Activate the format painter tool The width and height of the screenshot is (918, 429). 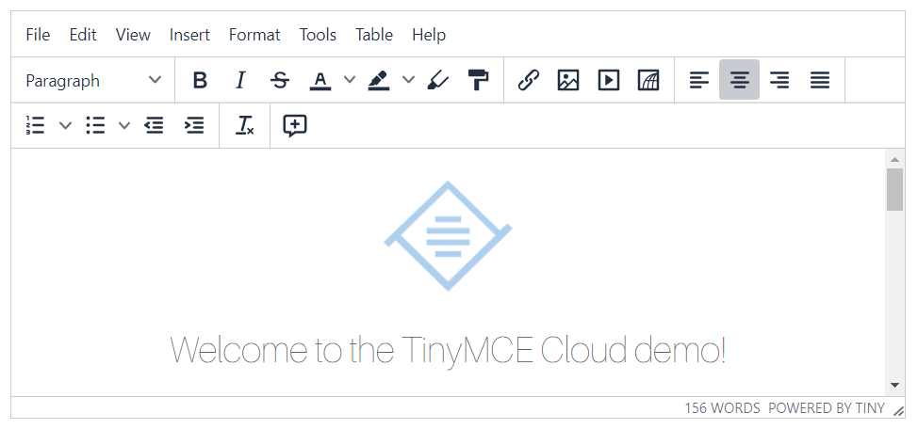(x=478, y=80)
